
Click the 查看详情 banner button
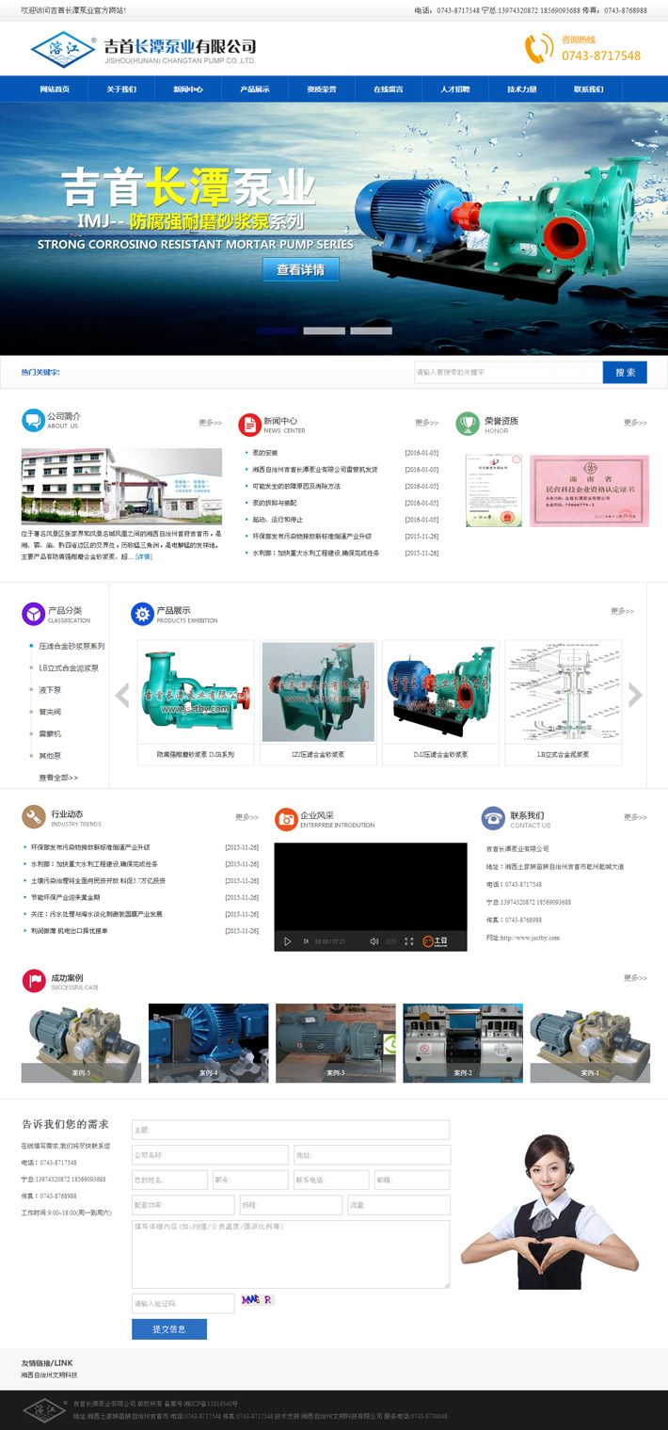[301, 269]
